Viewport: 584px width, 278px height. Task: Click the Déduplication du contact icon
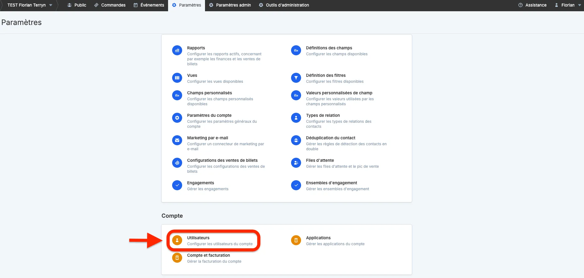pyautogui.click(x=296, y=140)
